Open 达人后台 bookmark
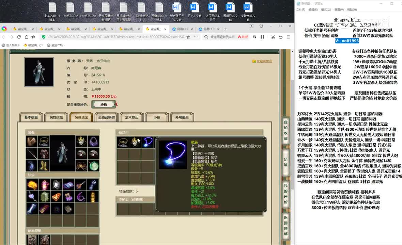 [x=11, y=45]
